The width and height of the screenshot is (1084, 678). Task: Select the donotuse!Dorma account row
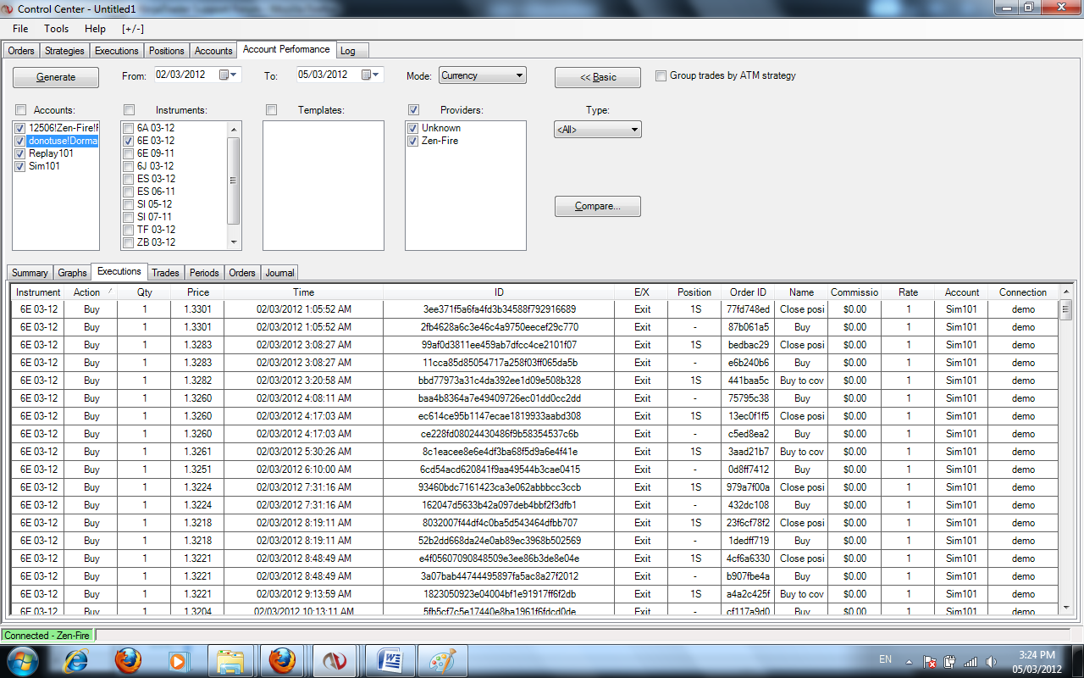tap(63, 141)
